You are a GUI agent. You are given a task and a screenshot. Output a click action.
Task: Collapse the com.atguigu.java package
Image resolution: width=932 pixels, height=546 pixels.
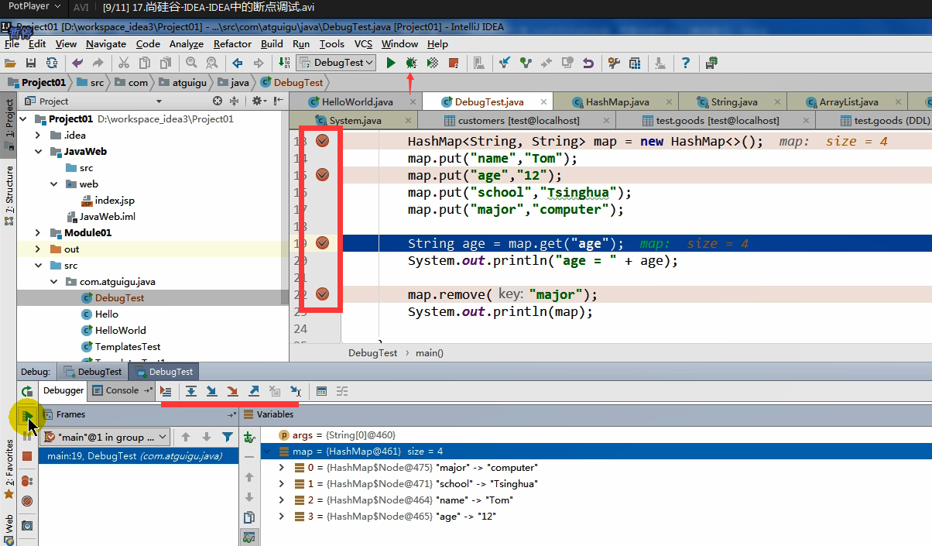[x=53, y=282]
